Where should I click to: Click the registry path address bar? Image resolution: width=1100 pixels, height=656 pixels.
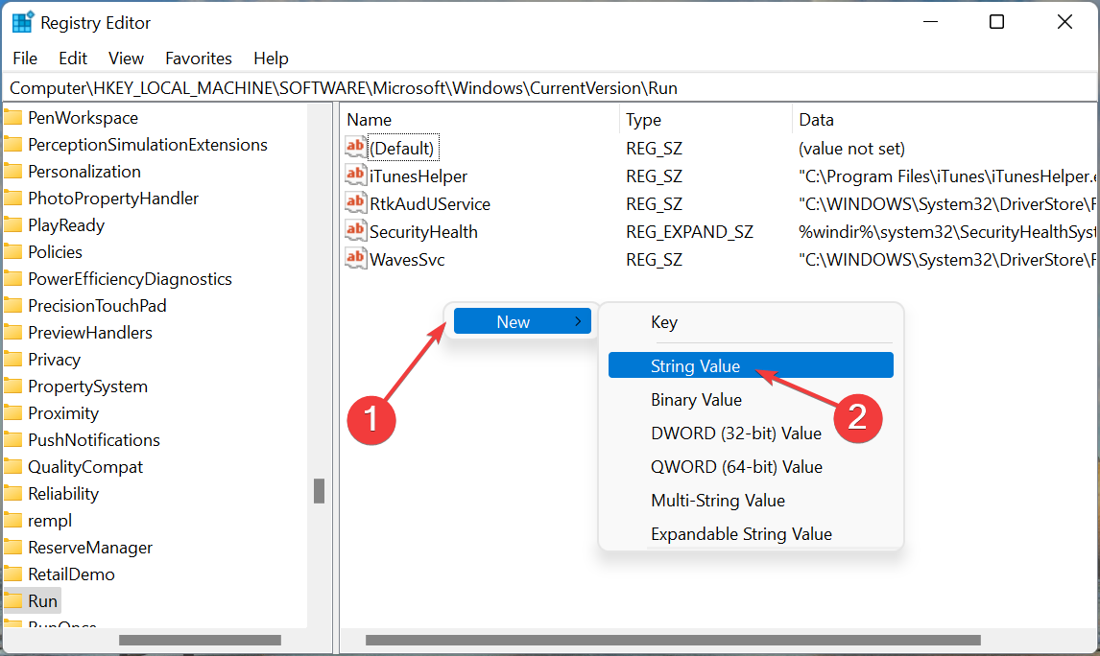[550, 88]
